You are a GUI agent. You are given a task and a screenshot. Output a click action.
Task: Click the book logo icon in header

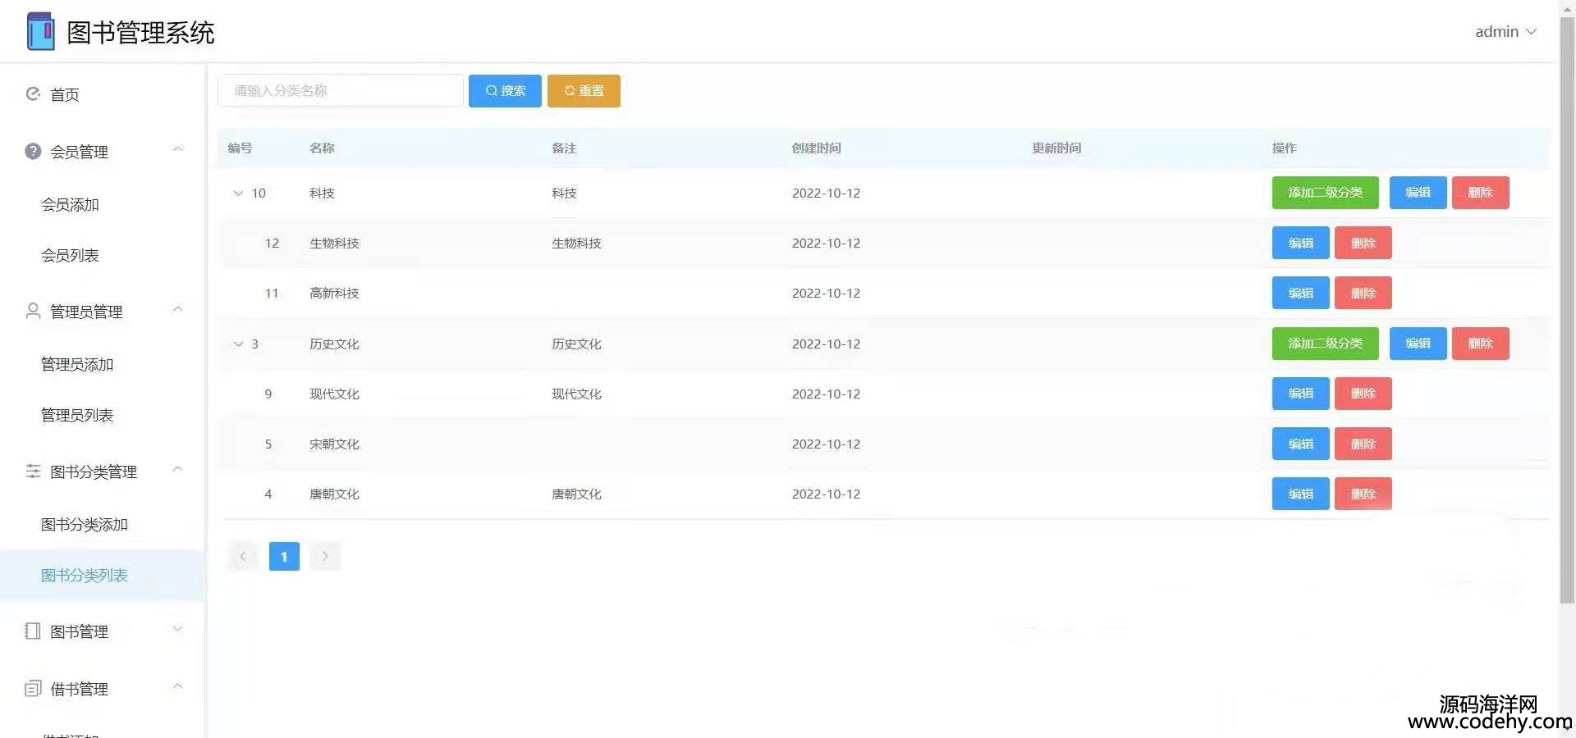(40, 32)
